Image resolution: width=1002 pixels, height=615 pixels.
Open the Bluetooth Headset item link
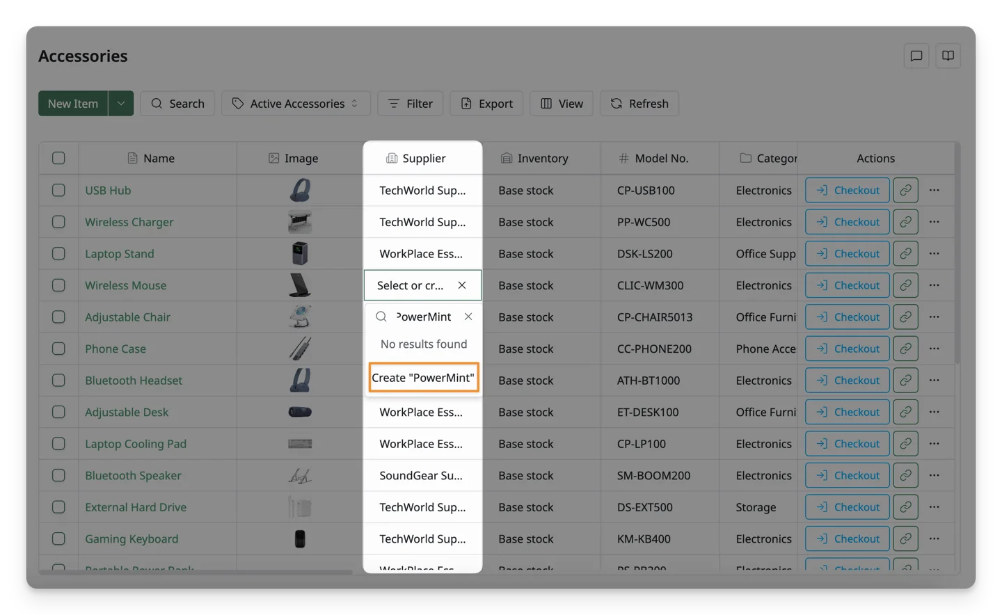tap(134, 381)
